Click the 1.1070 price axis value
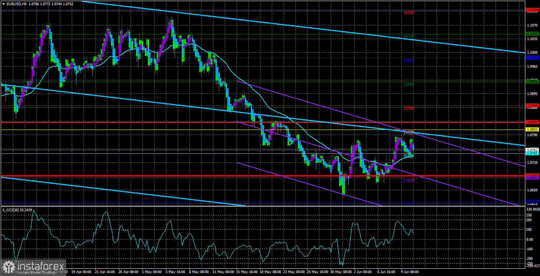540x276 pixels. coord(532,25)
